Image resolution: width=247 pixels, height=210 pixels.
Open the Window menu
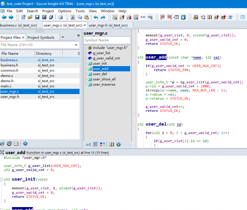[x=108, y=11]
